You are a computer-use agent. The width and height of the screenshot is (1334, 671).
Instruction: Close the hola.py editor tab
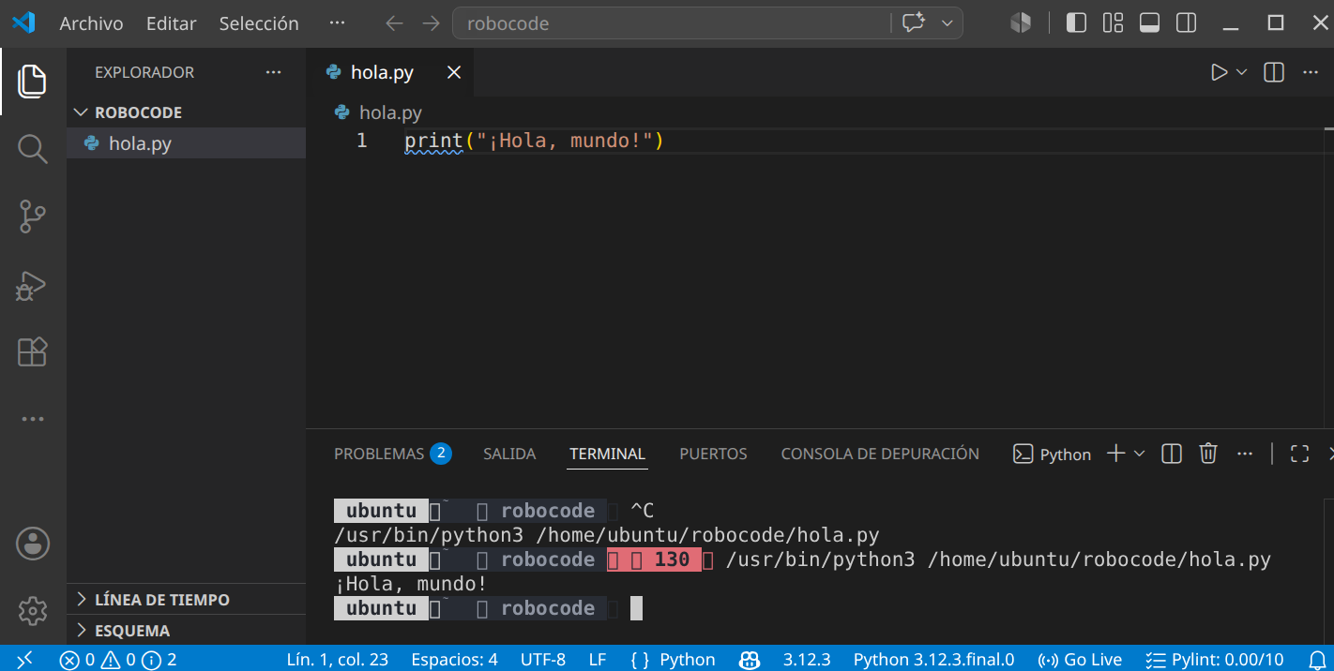pos(454,72)
